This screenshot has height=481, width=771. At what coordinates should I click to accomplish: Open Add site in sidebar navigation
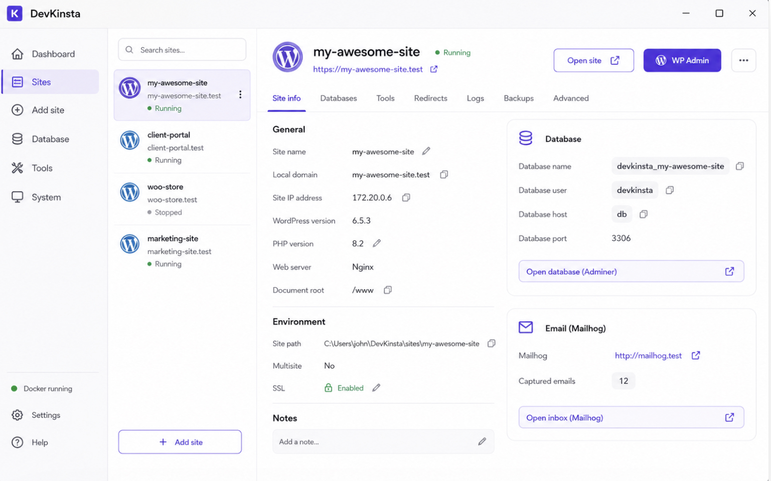point(50,110)
